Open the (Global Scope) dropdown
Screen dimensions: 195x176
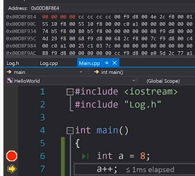pyautogui.click(x=166, y=81)
